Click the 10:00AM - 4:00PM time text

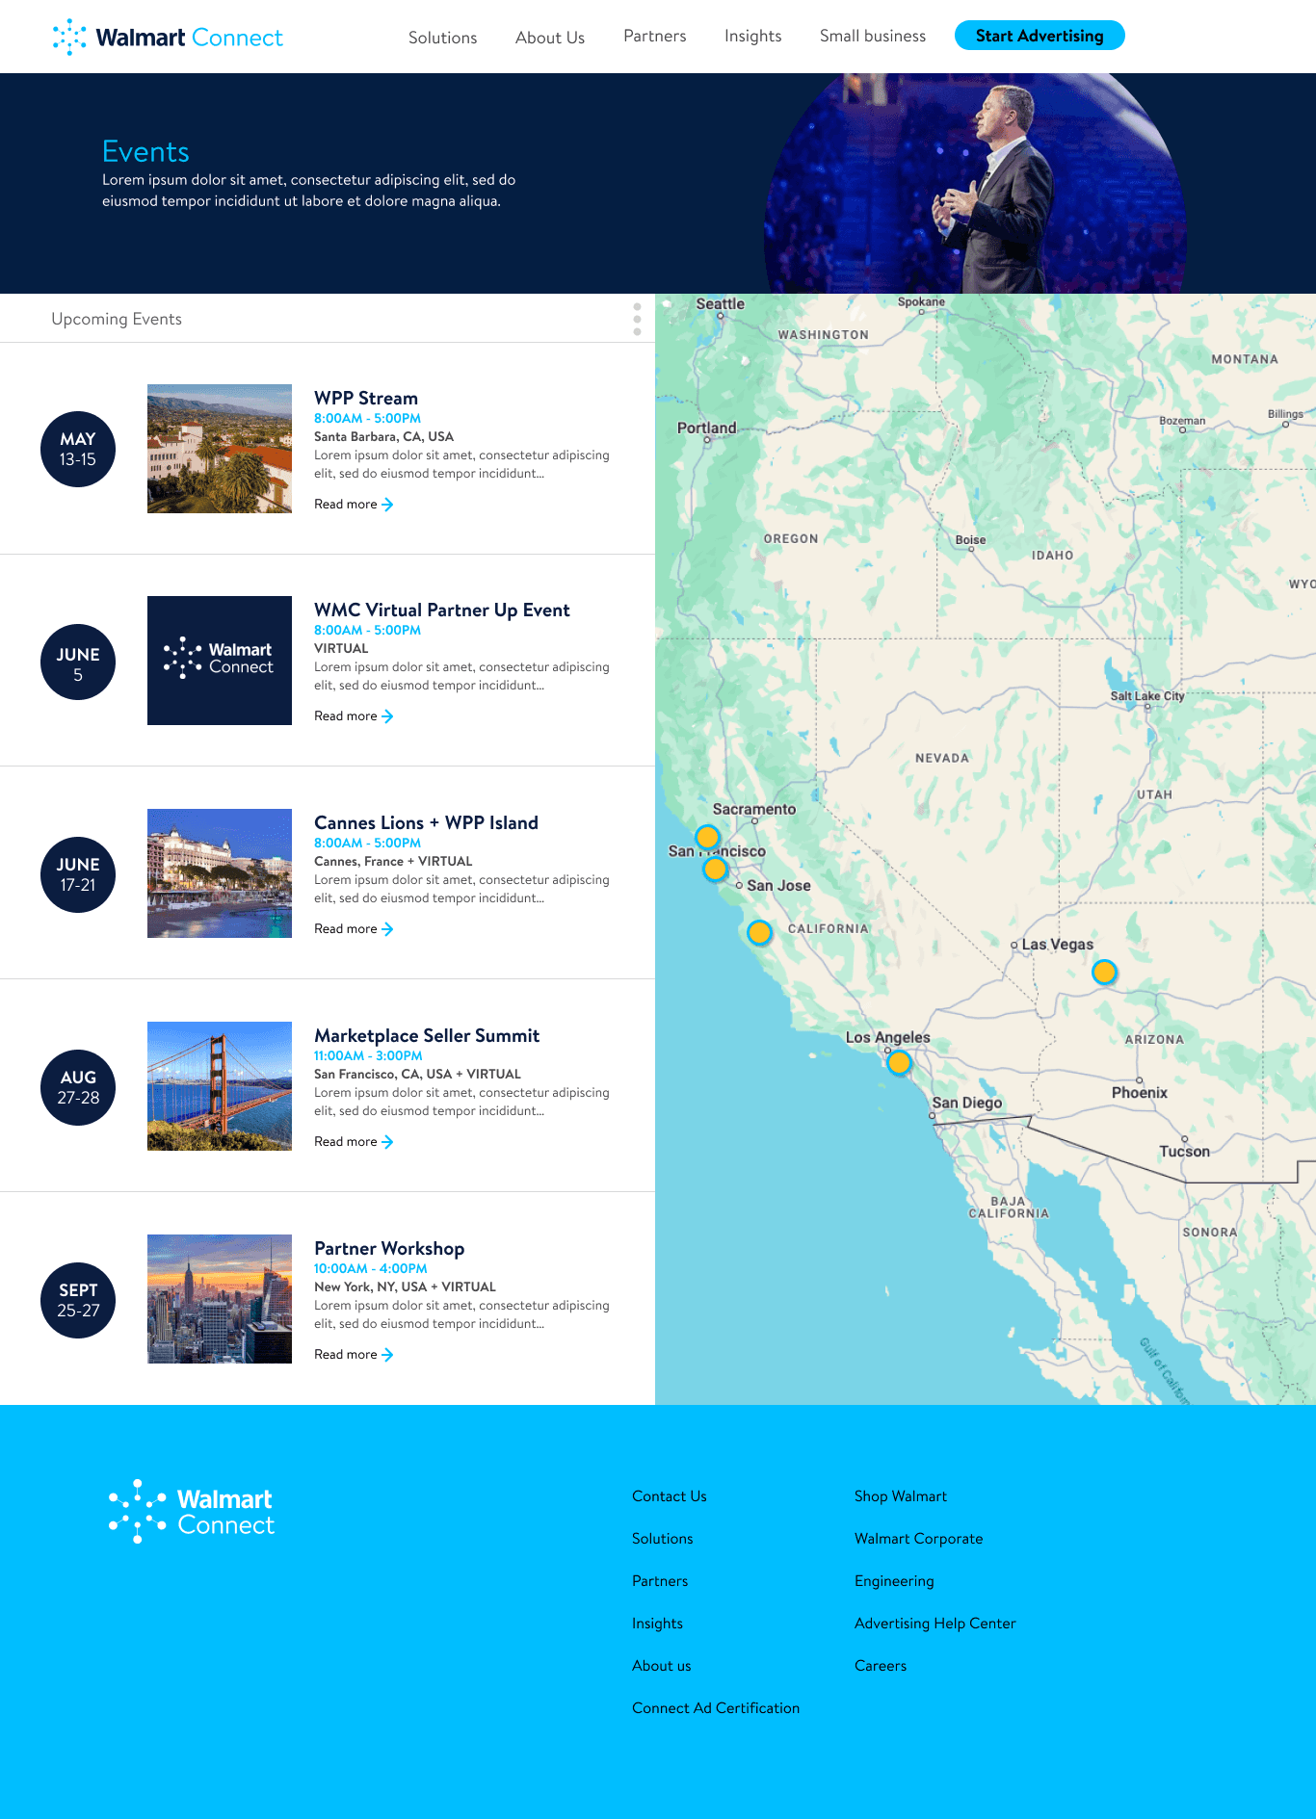371,1269
